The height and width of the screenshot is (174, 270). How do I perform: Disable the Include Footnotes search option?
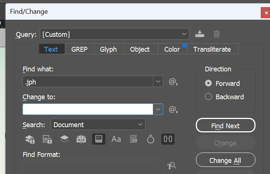pos(99,139)
